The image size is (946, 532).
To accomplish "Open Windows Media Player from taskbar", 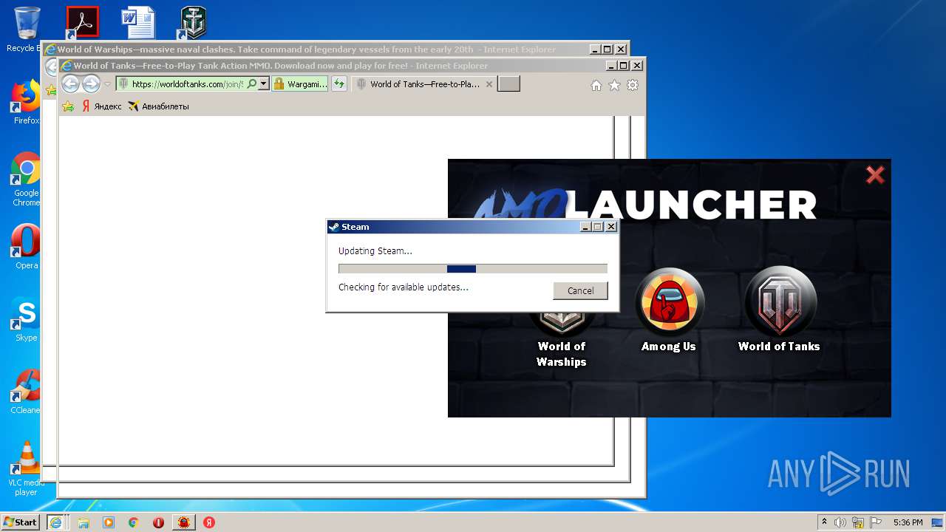I will (109, 522).
